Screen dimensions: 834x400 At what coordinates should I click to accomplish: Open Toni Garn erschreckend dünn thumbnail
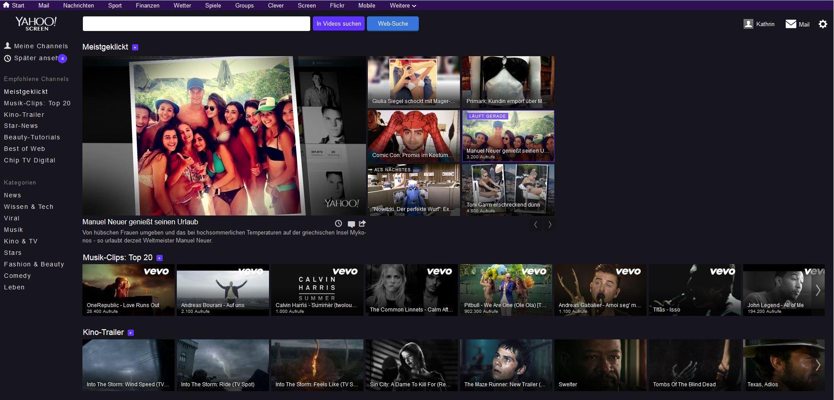point(508,190)
